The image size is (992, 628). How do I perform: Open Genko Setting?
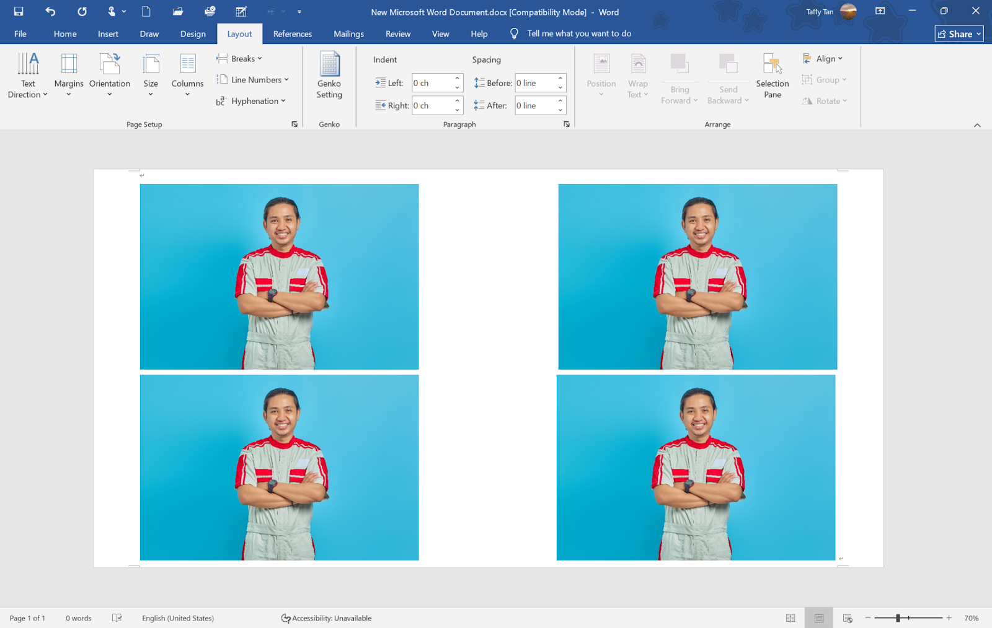coord(329,76)
